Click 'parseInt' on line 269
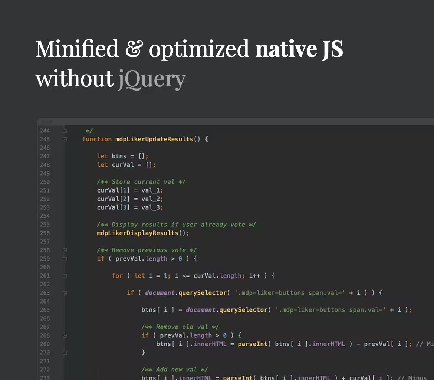 253,344
